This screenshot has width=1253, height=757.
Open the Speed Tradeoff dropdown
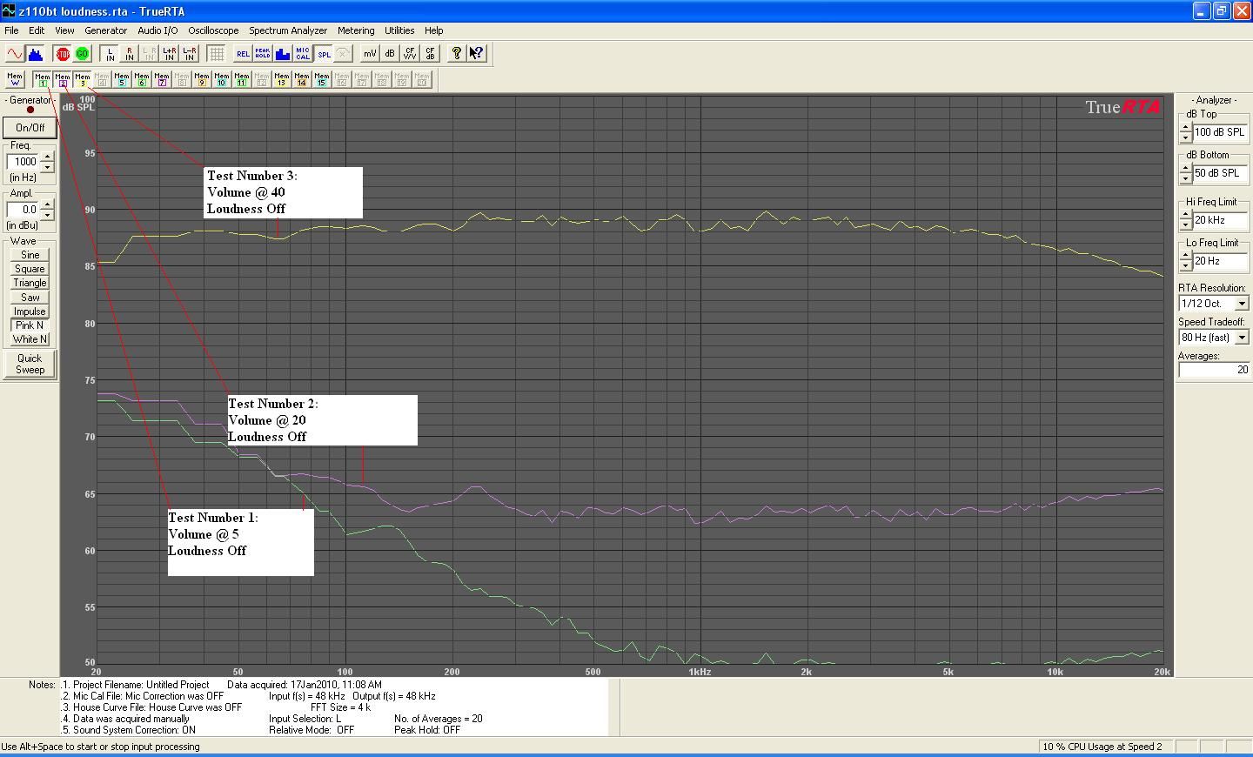pos(1242,338)
